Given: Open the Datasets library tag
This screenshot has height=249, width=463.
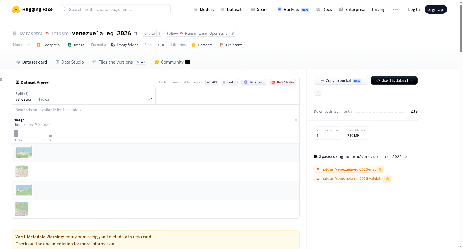Looking at the screenshot, I should 202,45.
